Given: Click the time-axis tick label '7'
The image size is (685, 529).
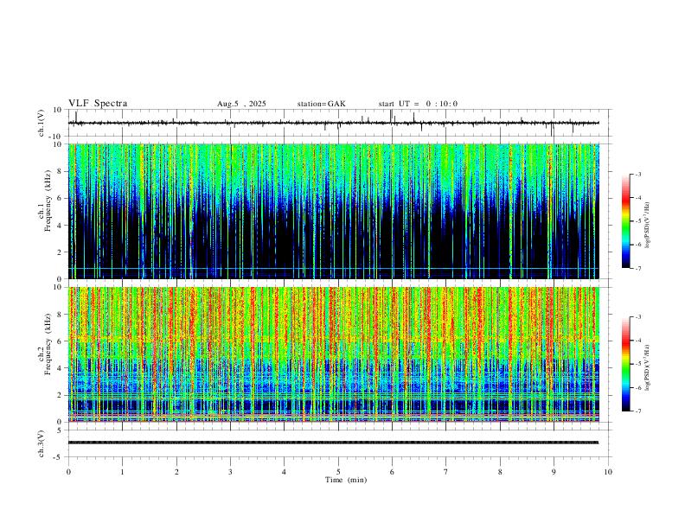Looking at the screenshot, I should (446, 472).
